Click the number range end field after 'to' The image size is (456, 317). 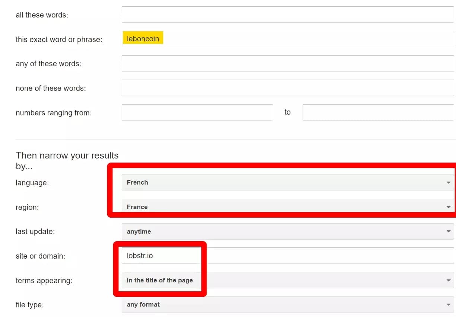(378, 112)
